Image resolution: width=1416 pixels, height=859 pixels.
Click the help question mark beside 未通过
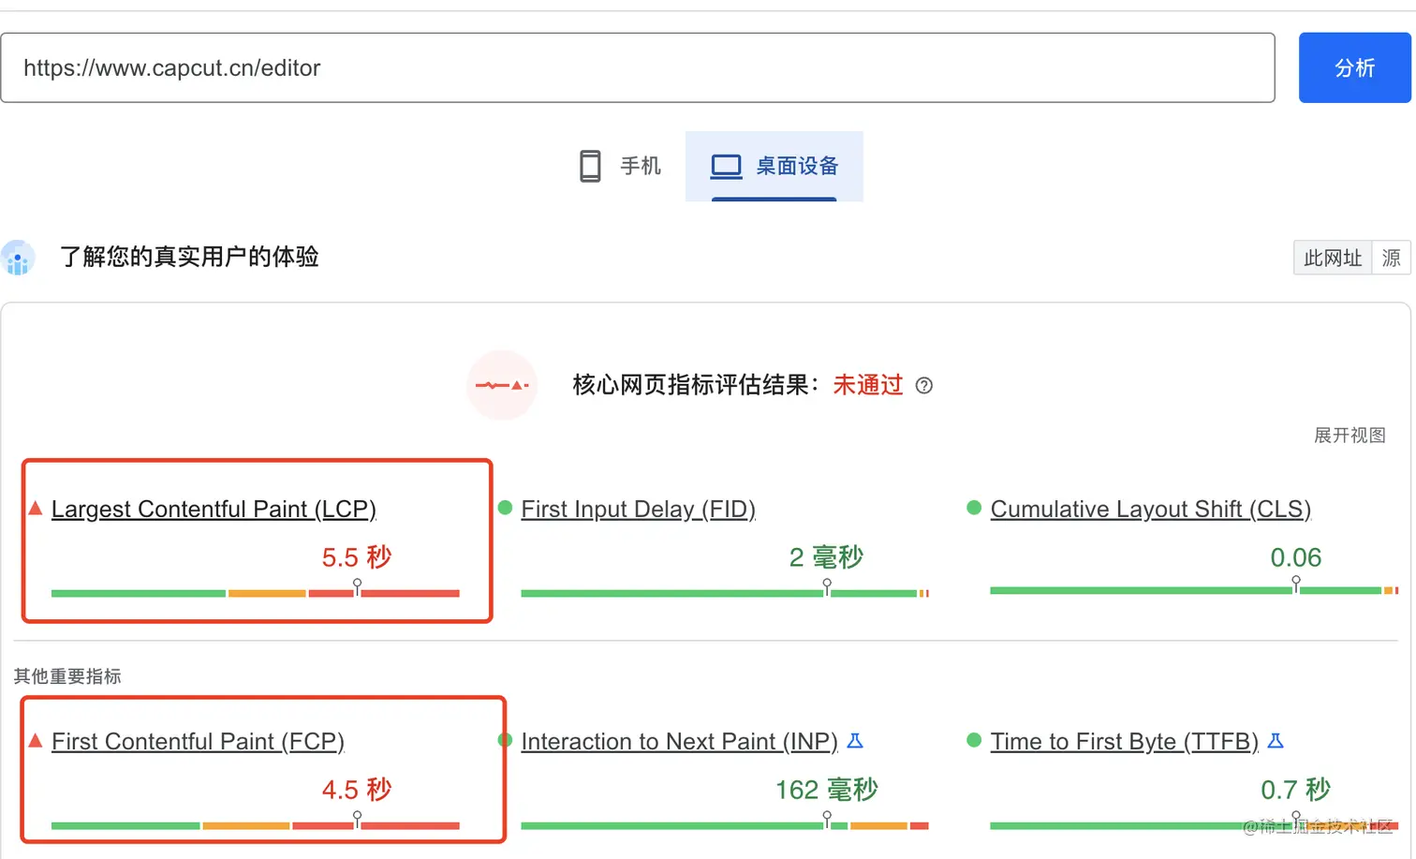tap(924, 386)
